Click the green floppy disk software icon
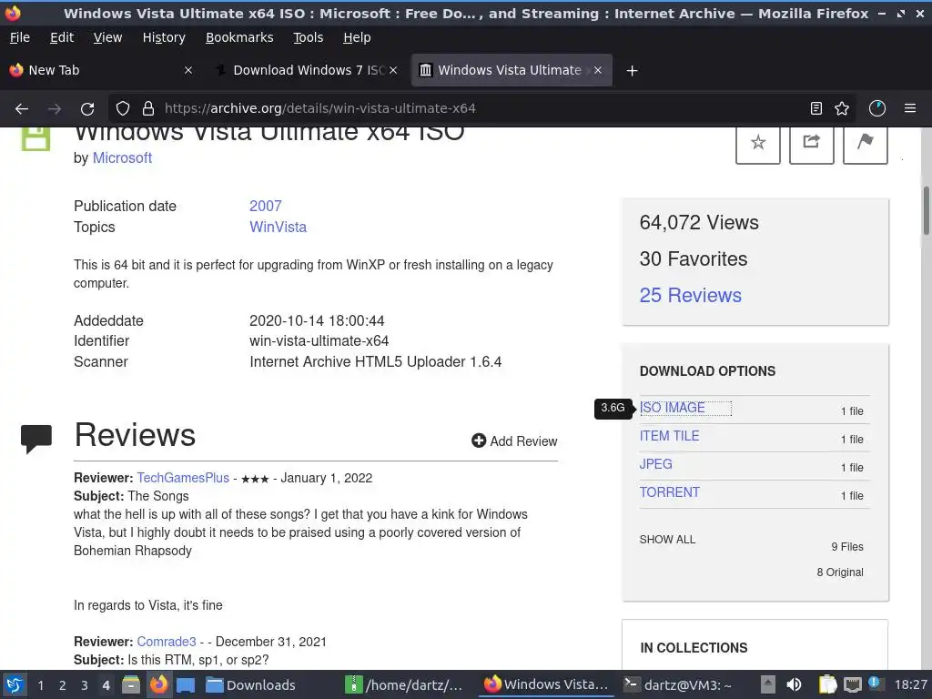This screenshot has height=699, width=932. tap(35, 139)
